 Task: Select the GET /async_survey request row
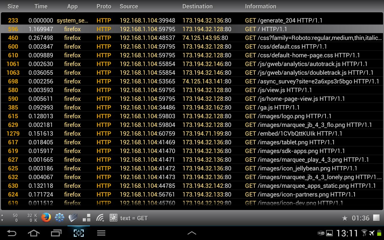click(x=192, y=81)
